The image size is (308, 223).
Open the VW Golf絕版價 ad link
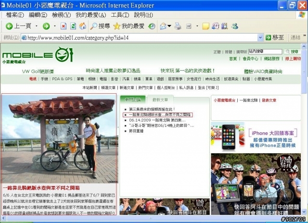pos(38,72)
